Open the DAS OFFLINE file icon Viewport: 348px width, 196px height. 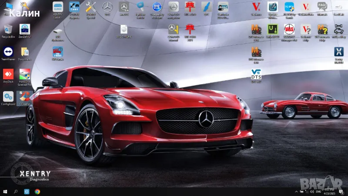tap(124, 30)
